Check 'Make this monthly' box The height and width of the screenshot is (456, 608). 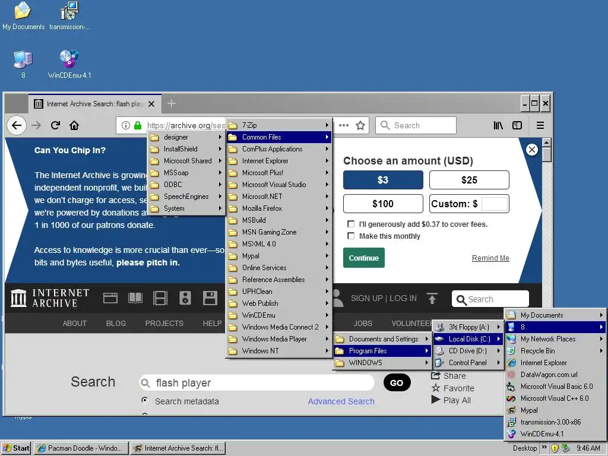351,236
